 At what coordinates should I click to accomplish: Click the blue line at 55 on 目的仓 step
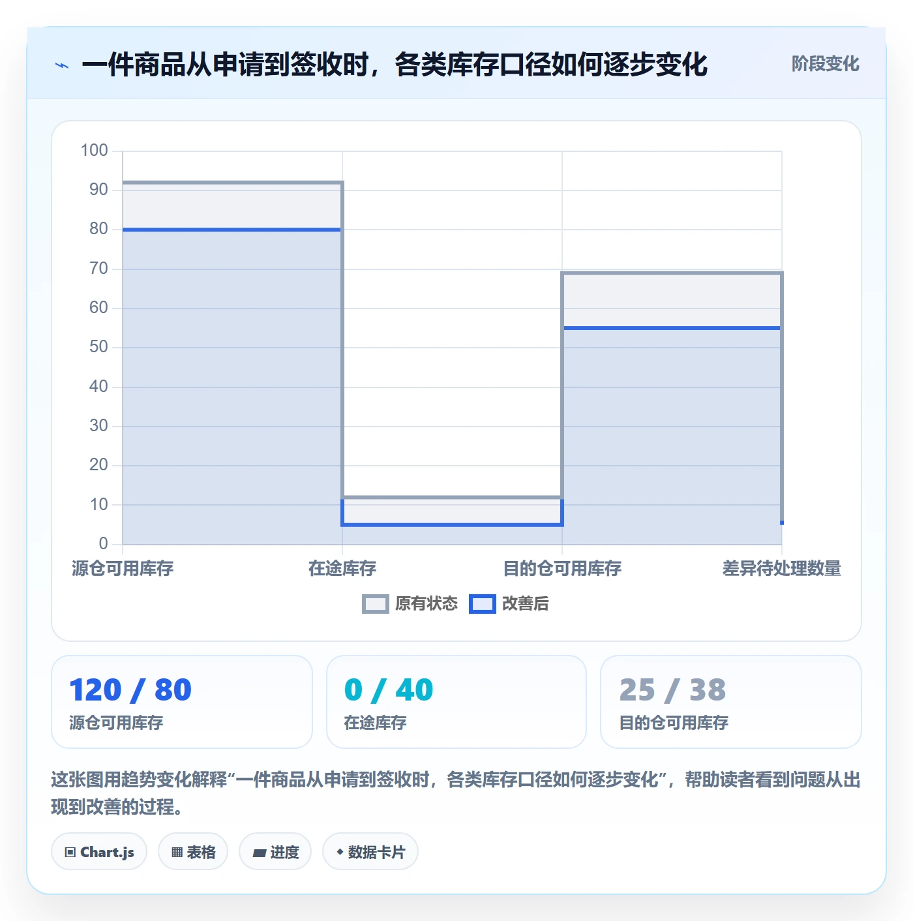[672, 328]
